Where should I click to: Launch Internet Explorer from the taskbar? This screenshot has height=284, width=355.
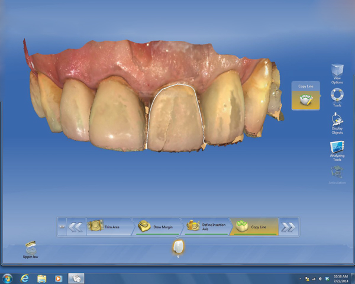pyautogui.click(x=25, y=277)
